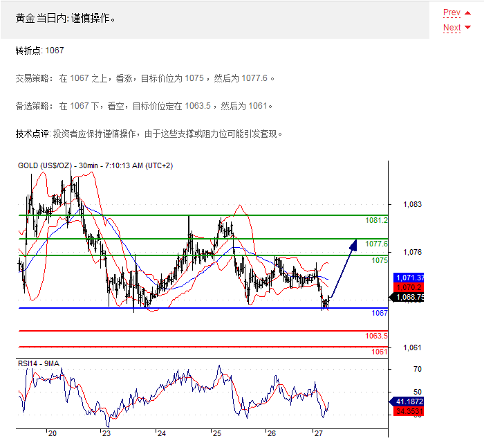Click the date label 27 on time axis

tap(319, 433)
